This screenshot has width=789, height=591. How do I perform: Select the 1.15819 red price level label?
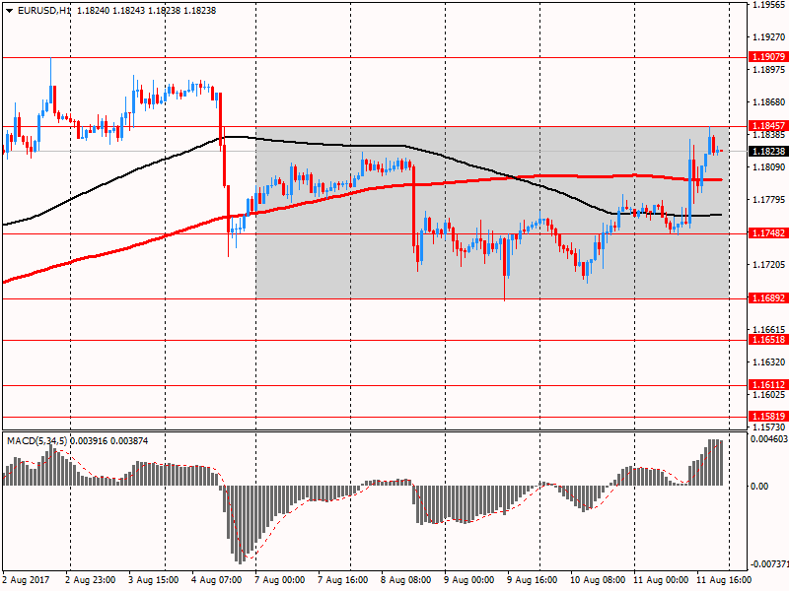pos(768,416)
